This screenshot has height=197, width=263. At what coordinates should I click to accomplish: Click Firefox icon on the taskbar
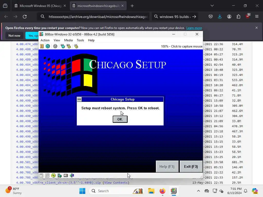162,191
